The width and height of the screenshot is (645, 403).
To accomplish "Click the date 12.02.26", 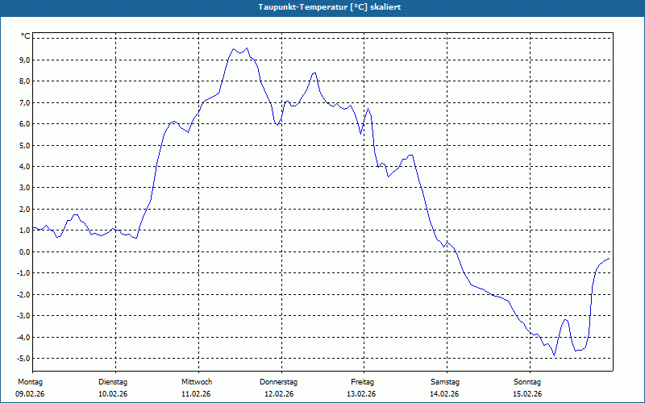I will [279, 394].
